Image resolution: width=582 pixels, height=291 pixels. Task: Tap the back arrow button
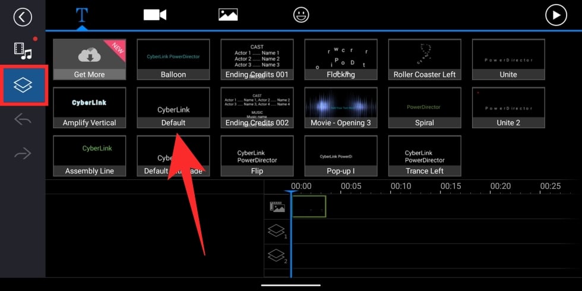click(23, 17)
